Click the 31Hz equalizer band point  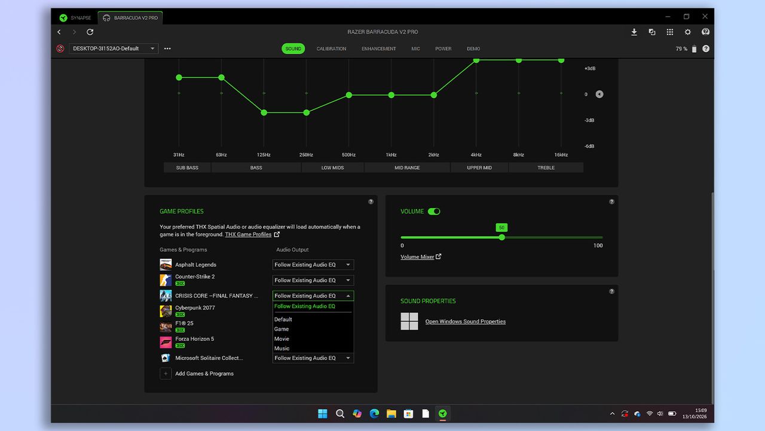[179, 78]
